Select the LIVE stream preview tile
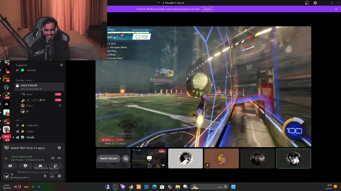Screen dimensions: 341x191 pos(149,158)
